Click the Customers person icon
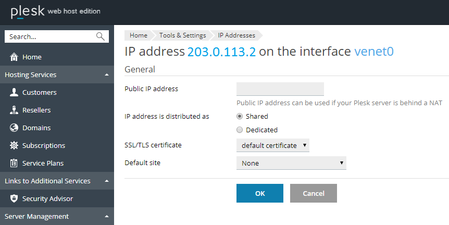Image resolution: width=449 pixels, height=225 pixels. pyautogui.click(x=14, y=93)
